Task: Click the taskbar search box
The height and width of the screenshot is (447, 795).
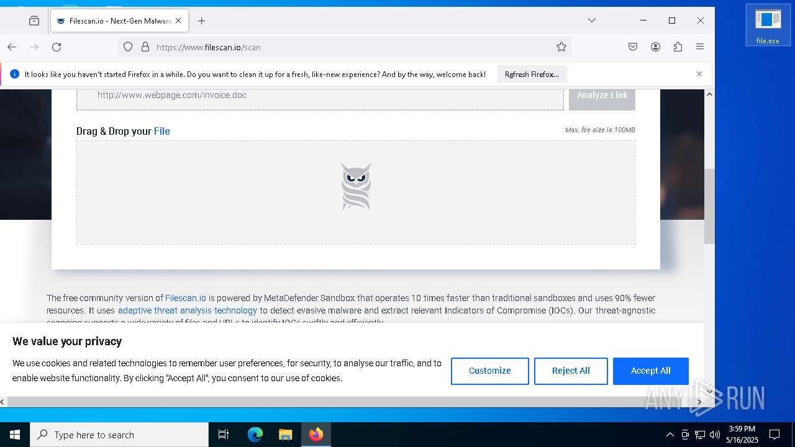Action: [119, 435]
